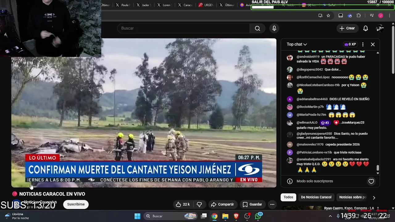Switch to the Caraco X tab
This screenshot has height=222, width=395.
tap(185, 5)
